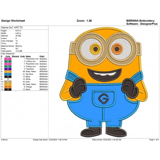Click the green 58 swatch in row 2
160x160 pixels.
[8, 61]
